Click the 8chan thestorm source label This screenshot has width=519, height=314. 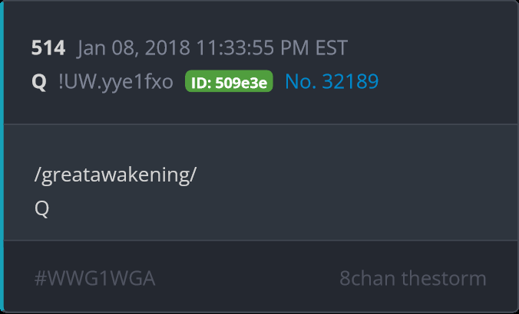click(413, 278)
